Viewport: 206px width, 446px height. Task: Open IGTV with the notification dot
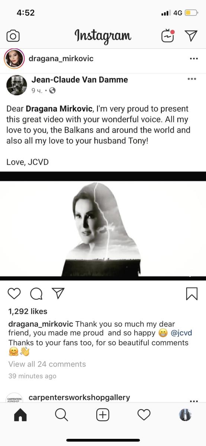(167, 36)
